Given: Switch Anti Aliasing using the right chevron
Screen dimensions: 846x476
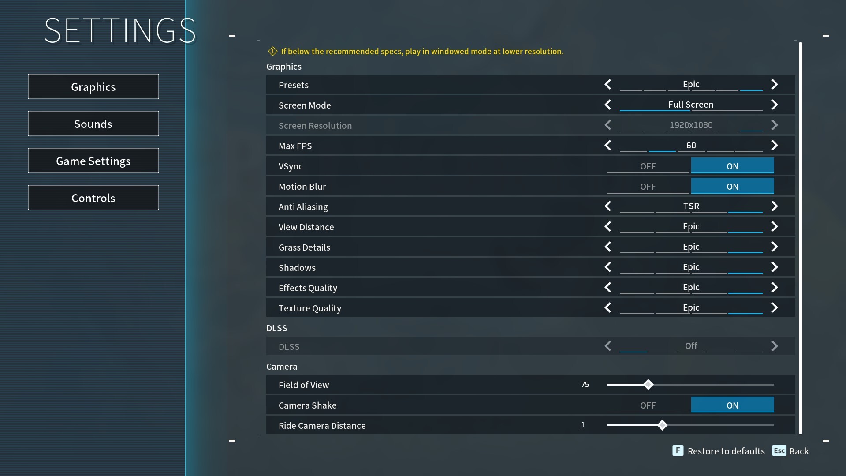Looking at the screenshot, I should click(x=775, y=206).
